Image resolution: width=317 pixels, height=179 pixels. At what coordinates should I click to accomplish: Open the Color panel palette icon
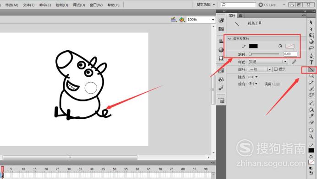tap(221, 20)
